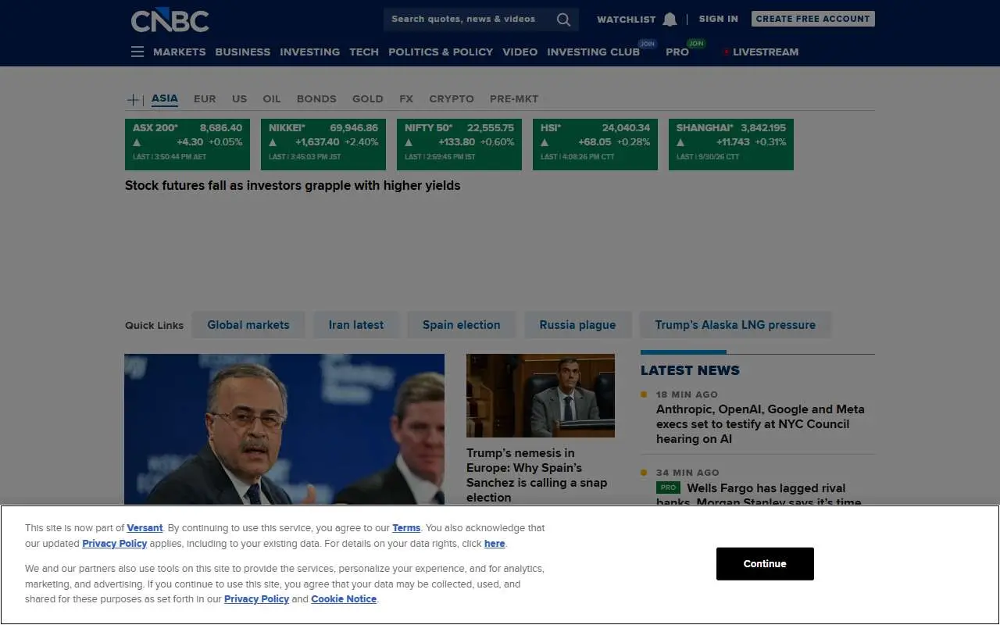This screenshot has height=625, width=1000.
Task: Open the ASX 200 quote card
Action: [x=187, y=145]
